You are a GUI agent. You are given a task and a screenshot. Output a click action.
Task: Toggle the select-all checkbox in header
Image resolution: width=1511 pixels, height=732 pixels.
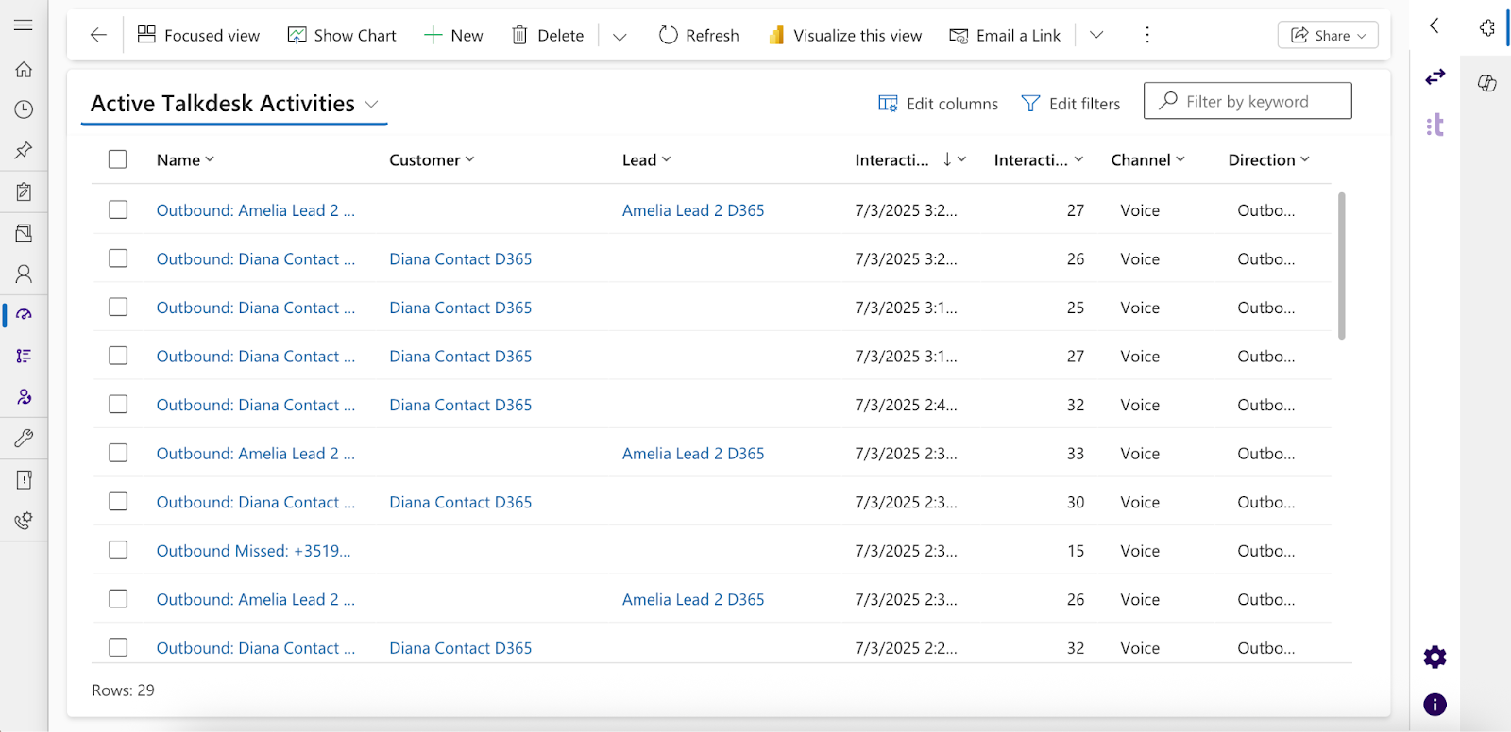[118, 159]
